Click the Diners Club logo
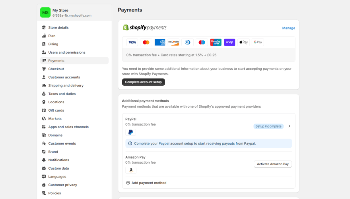350x199 pixels. pos(187,42)
